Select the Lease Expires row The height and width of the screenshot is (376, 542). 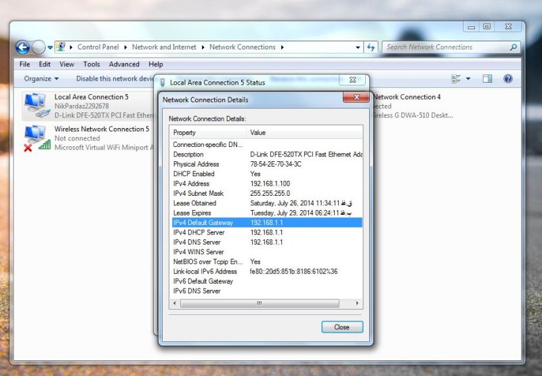coord(267,213)
